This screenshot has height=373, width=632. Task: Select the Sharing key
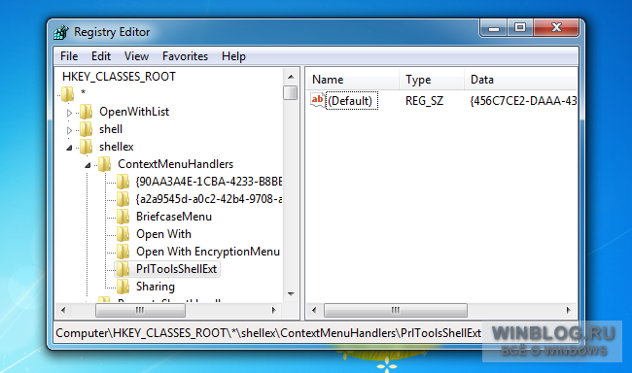click(156, 287)
